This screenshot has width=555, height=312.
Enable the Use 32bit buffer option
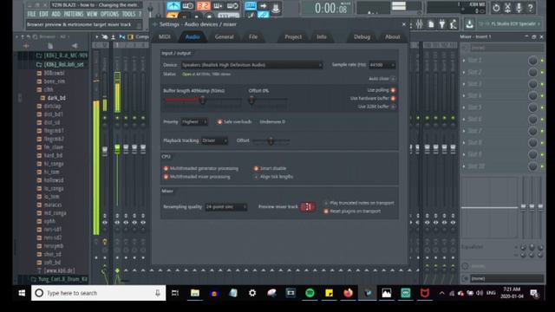(393, 107)
